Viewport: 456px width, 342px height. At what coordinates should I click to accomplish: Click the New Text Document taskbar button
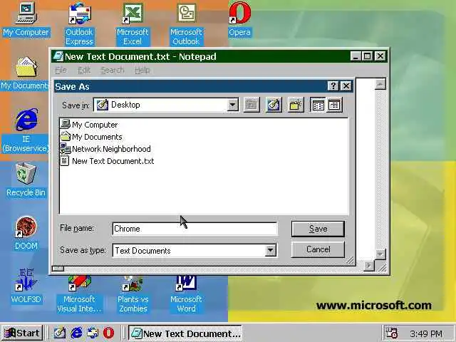(185, 333)
